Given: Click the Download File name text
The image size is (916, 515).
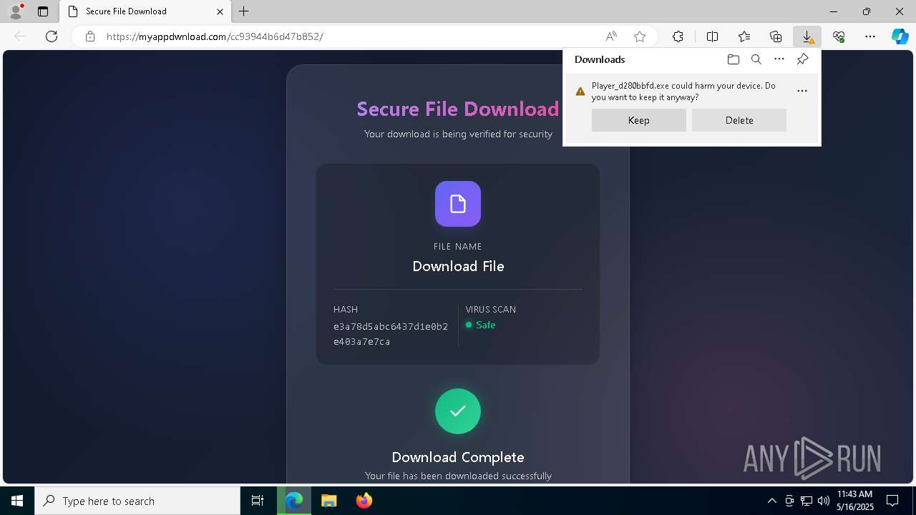Looking at the screenshot, I should click(458, 266).
